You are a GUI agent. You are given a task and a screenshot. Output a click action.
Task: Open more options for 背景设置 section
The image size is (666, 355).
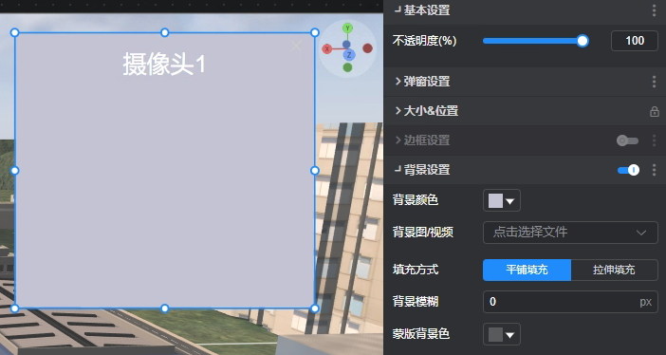coord(654,170)
